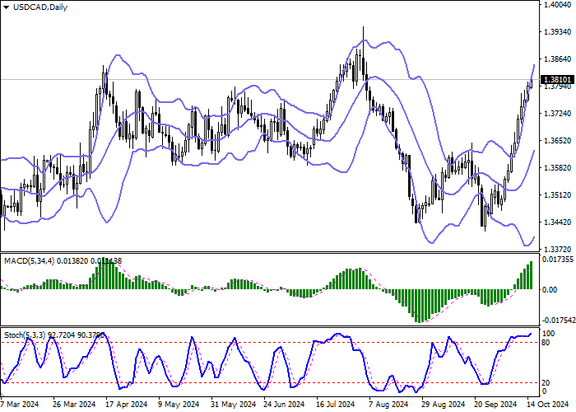Image resolution: width=576 pixels, height=412 pixels.
Task: Select the 1.36520 price axis label
Action: pos(557,141)
